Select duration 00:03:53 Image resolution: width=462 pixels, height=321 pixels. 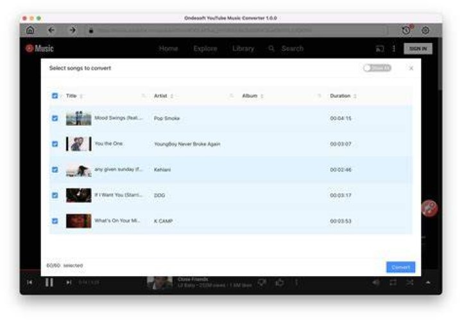(x=341, y=221)
